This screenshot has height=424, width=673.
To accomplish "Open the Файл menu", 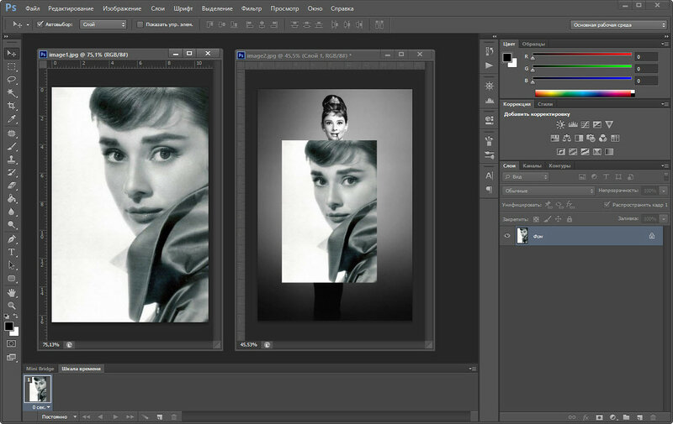I will coord(32,8).
